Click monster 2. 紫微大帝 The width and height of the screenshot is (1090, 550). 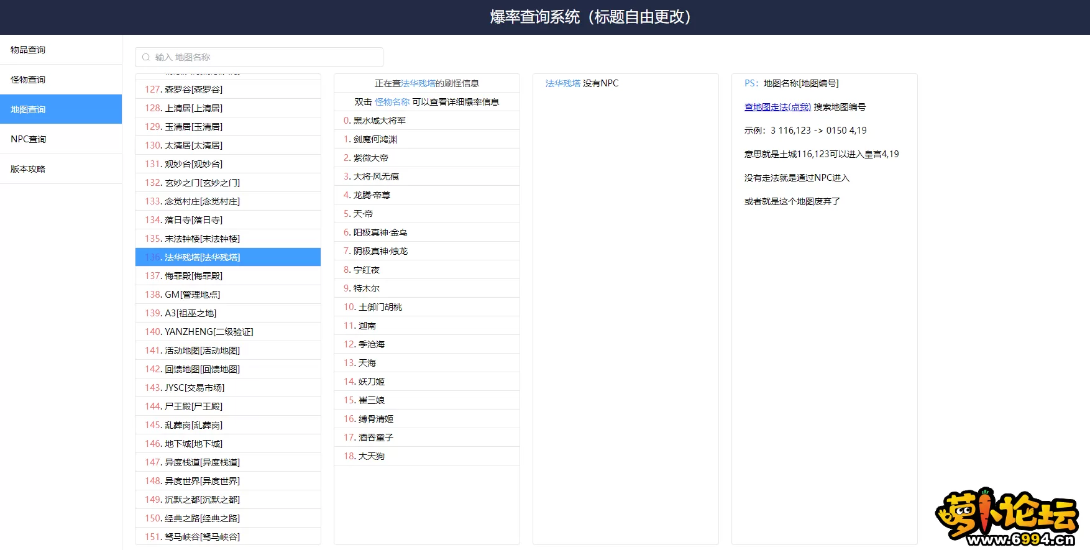pyautogui.click(x=427, y=158)
